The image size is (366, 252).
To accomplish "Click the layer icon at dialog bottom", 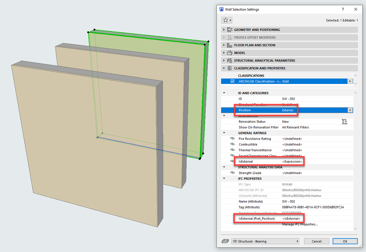I will (x=225, y=241).
